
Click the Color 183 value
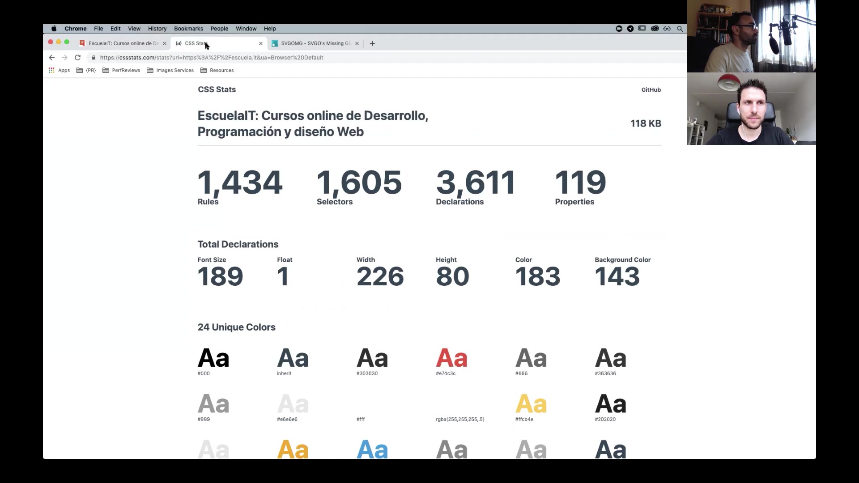pos(538,276)
